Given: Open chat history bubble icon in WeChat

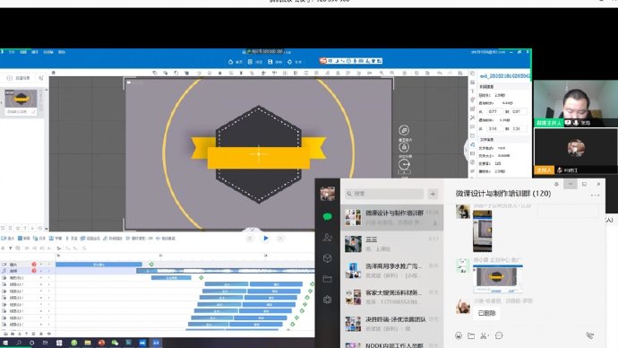Looking at the screenshot, I should point(499,335).
